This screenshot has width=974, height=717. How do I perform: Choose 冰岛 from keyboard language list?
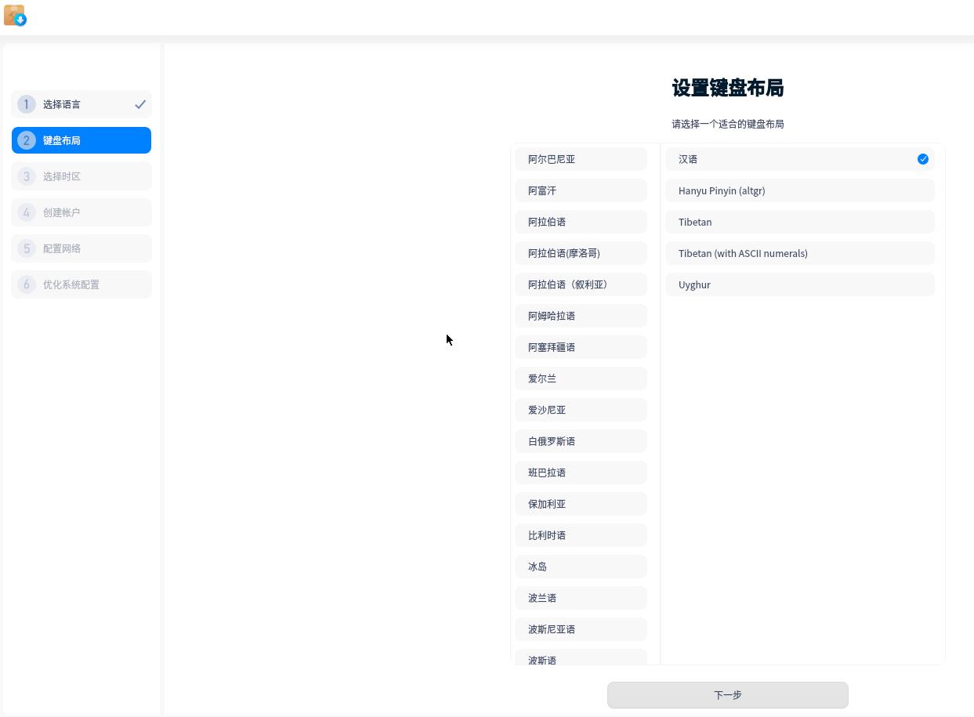point(581,567)
